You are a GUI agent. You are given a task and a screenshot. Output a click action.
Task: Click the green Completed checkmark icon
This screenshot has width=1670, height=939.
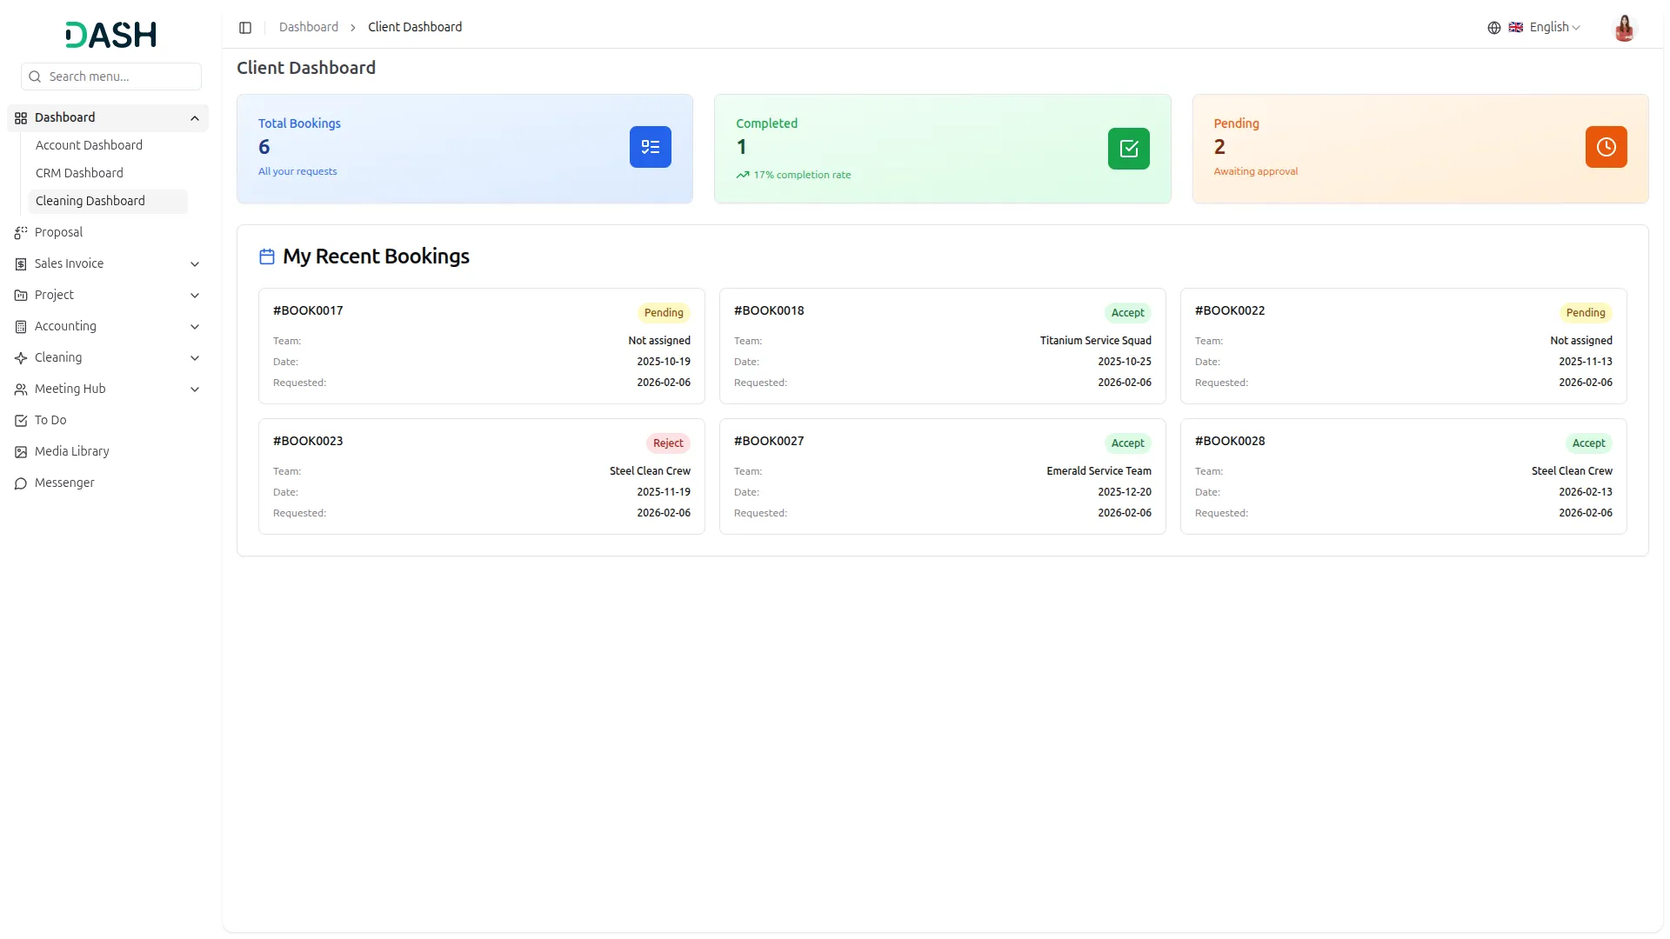coord(1128,149)
